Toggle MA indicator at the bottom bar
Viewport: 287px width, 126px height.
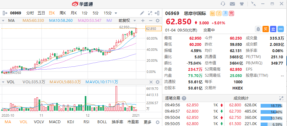click(8, 122)
